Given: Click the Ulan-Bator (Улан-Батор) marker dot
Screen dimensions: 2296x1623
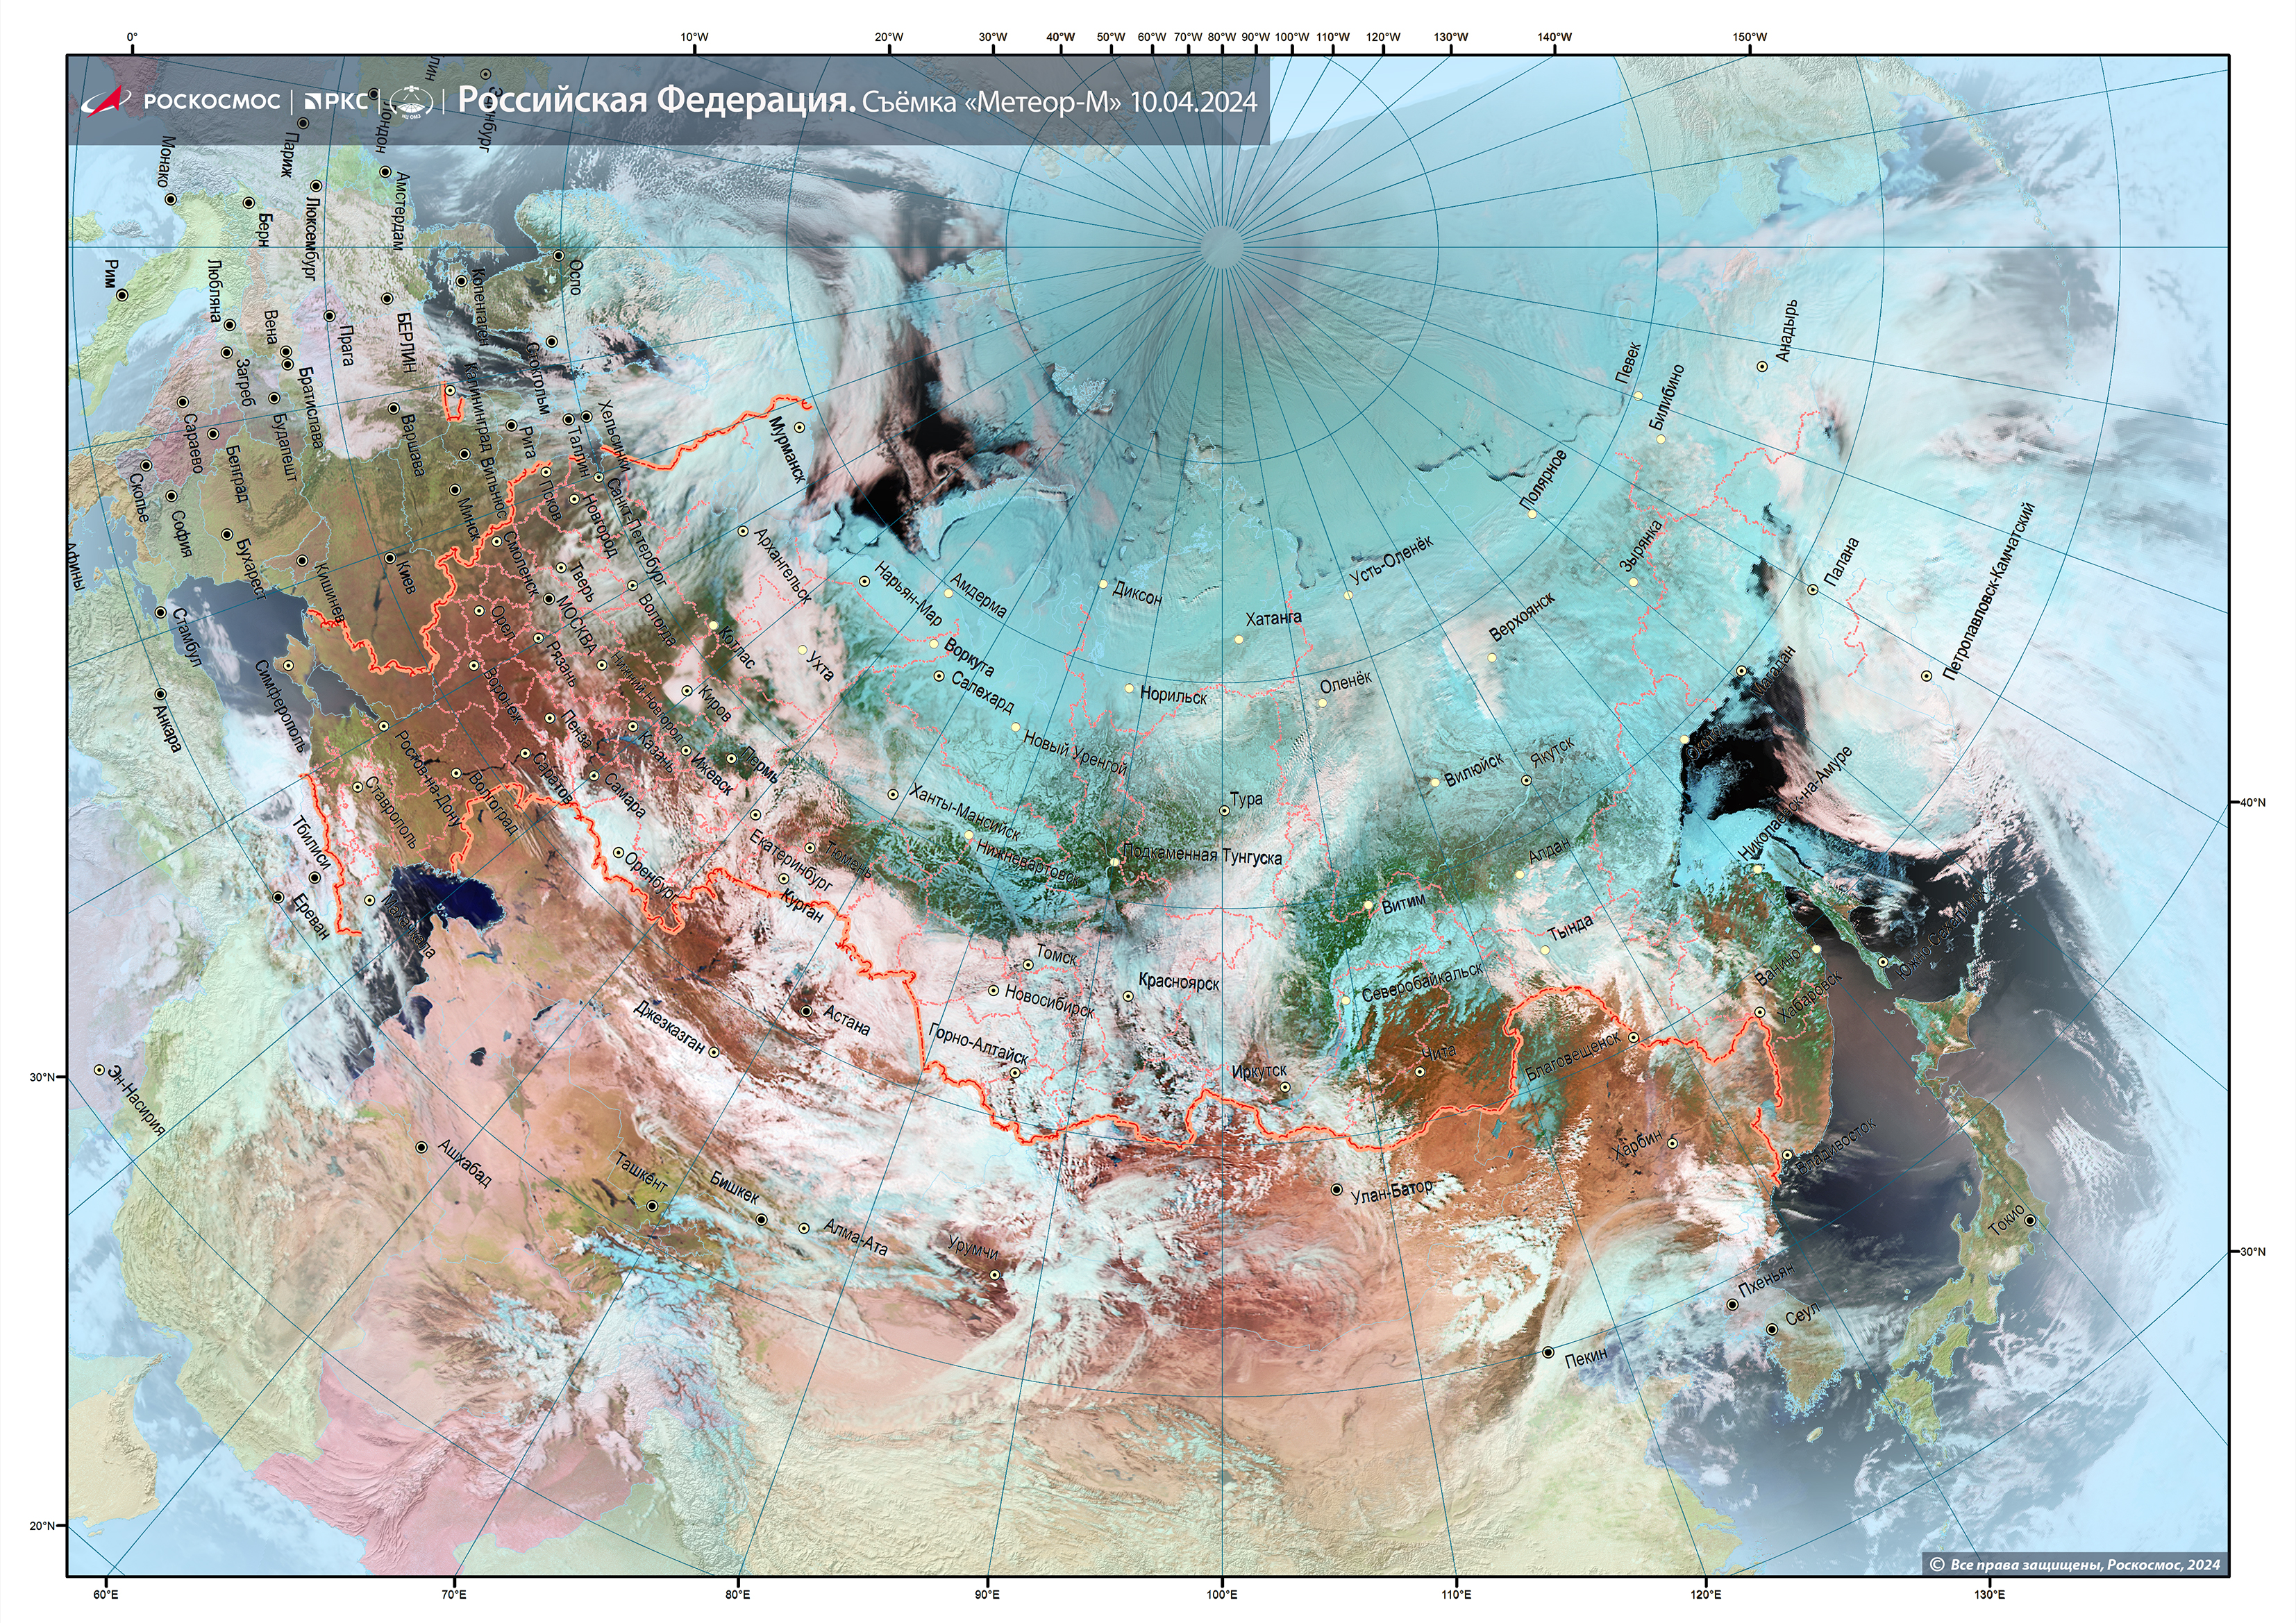Looking at the screenshot, I should (1337, 1189).
